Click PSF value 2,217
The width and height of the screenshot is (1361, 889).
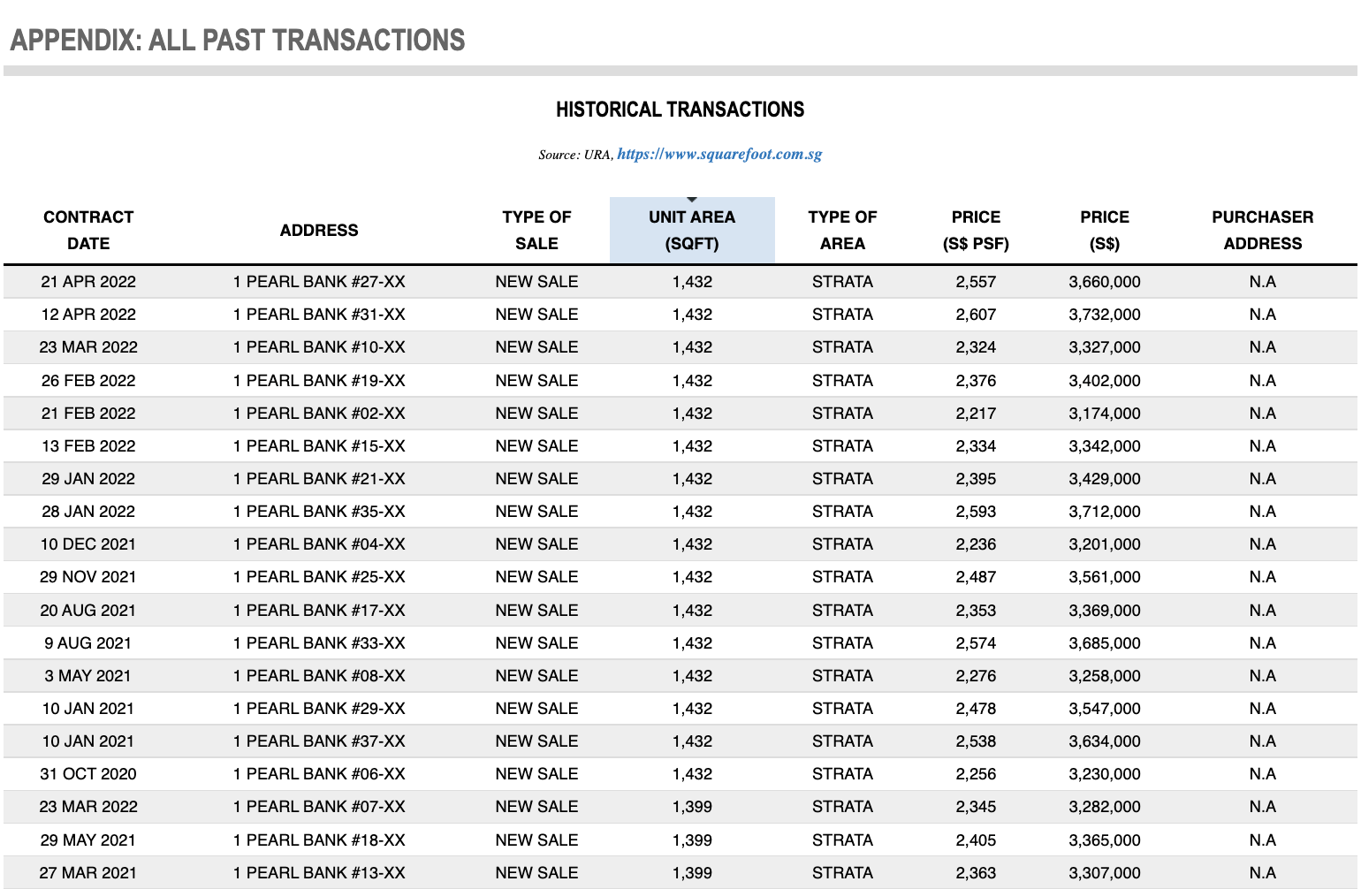point(976,414)
